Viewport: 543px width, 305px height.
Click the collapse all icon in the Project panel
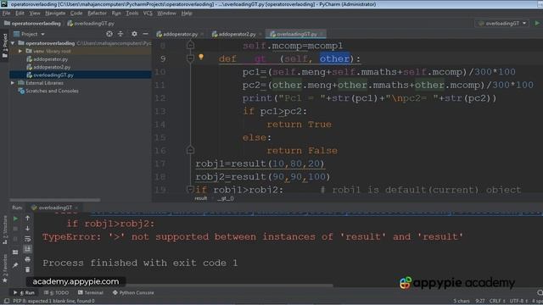(x=120, y=34)
